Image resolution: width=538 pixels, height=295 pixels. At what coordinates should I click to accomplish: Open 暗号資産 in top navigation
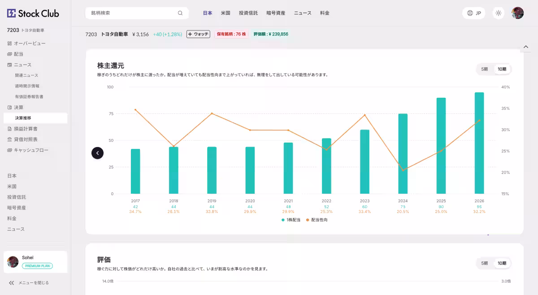click(x=276, y=13)
